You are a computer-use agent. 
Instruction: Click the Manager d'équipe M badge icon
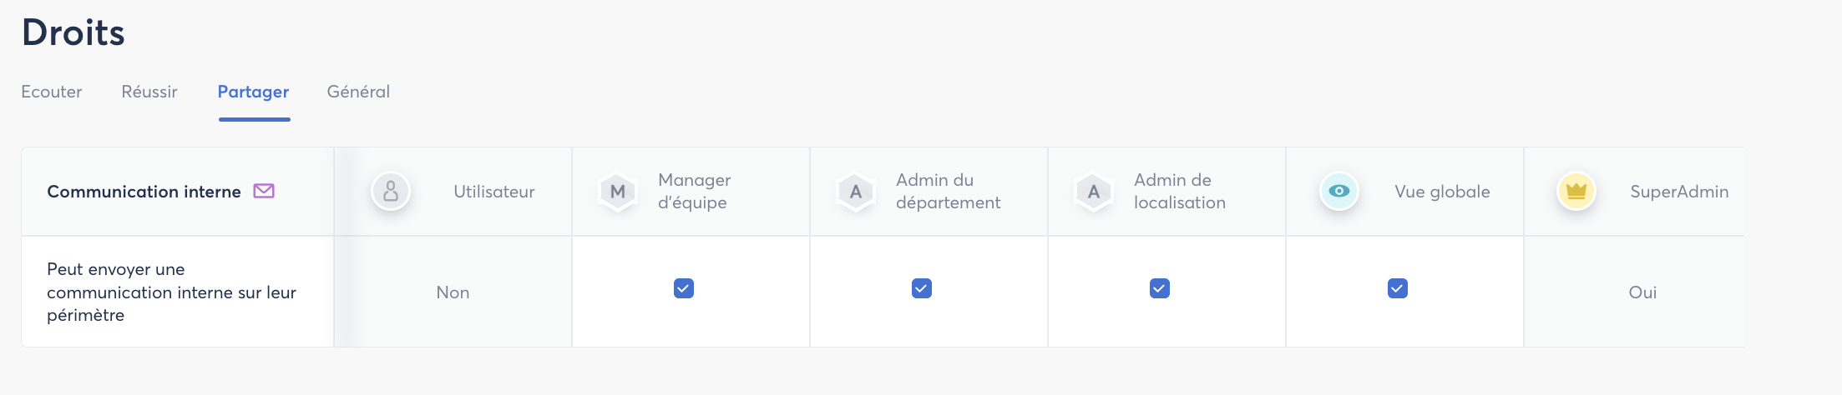pyautogui.click(x=618, y=192)
